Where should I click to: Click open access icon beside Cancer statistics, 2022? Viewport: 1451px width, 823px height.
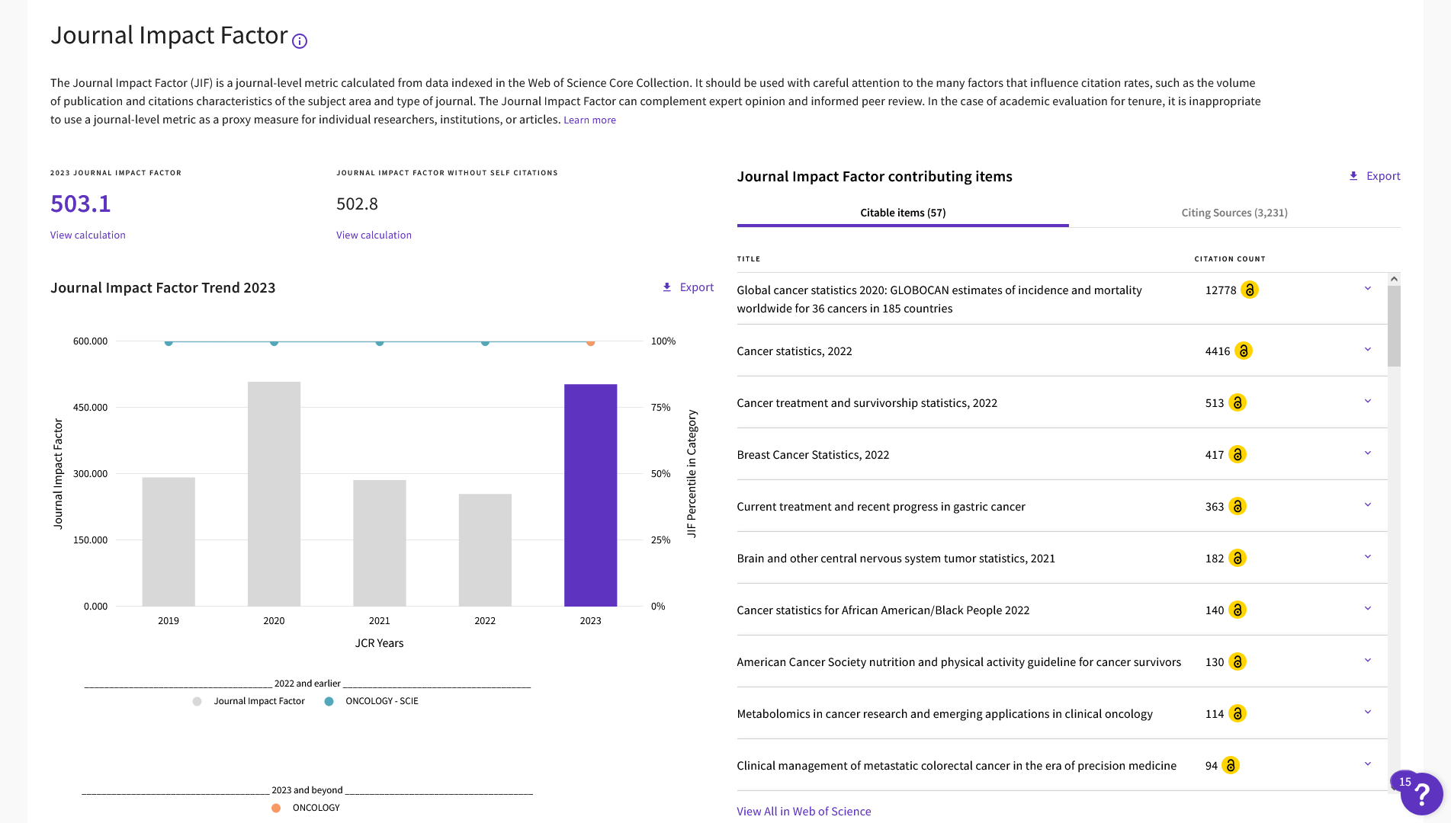tap(1243, 351)
